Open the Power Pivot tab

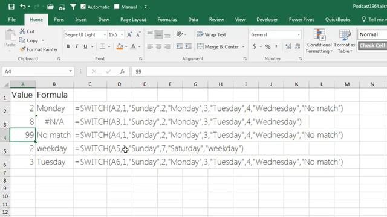301,20
